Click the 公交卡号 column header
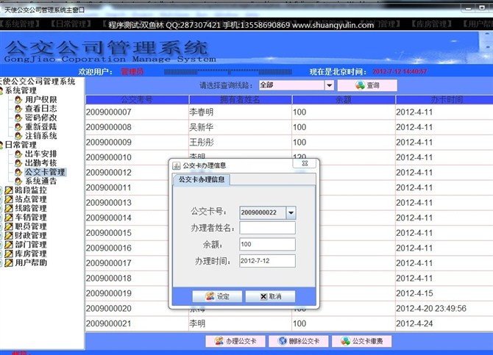The image size is (493, 355). pyautogui.click(x=137, y=99)
